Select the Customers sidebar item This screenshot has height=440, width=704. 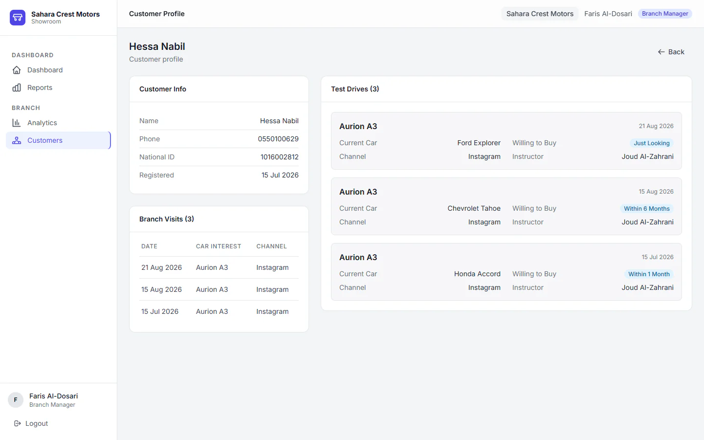tap(58, 140)
